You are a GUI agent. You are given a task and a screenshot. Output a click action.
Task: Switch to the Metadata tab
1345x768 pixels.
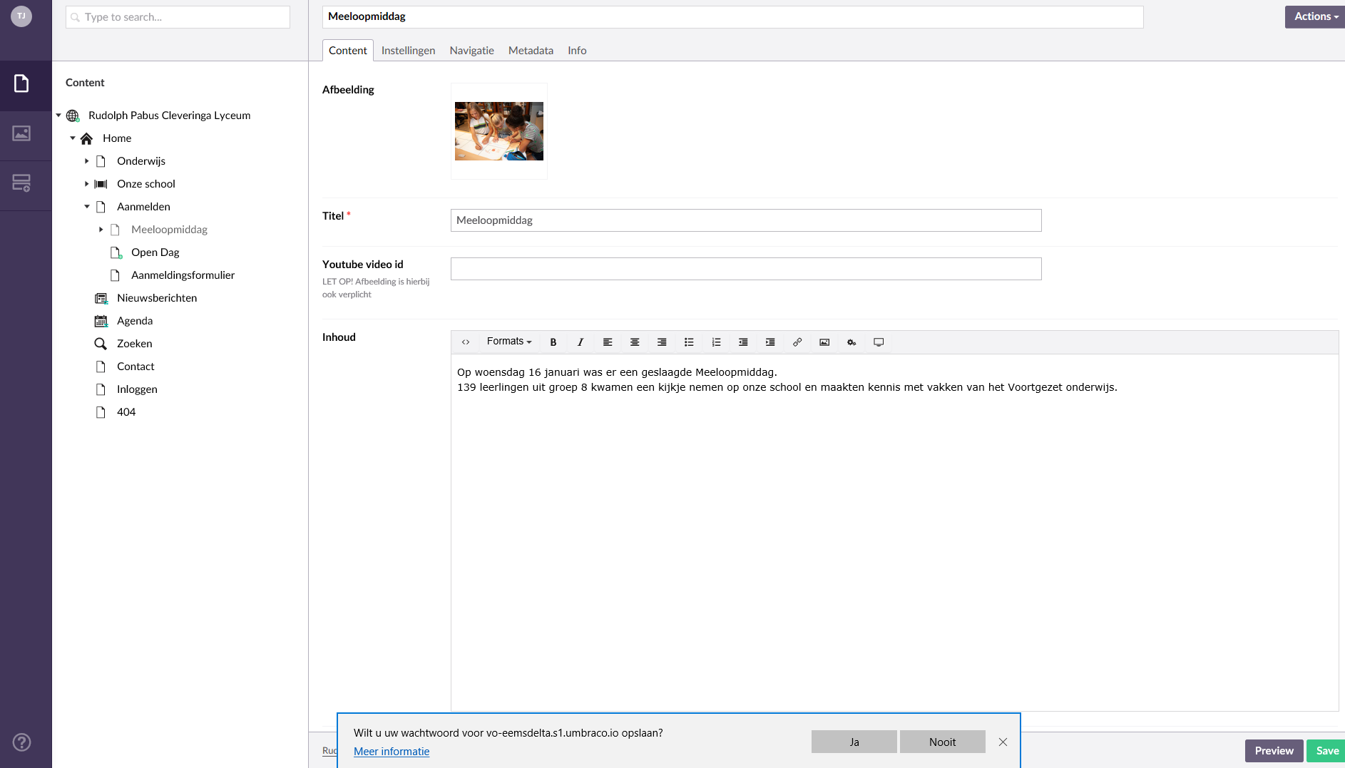[x=531, y=51]
